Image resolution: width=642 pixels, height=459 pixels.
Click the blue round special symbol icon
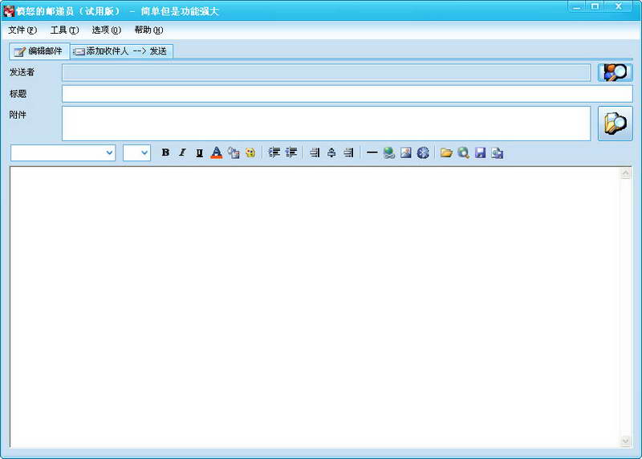point(423,152)
